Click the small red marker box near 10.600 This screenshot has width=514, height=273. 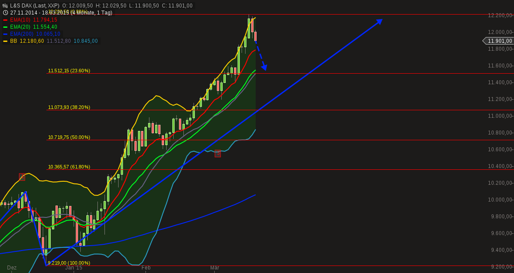tap(218, 154)
